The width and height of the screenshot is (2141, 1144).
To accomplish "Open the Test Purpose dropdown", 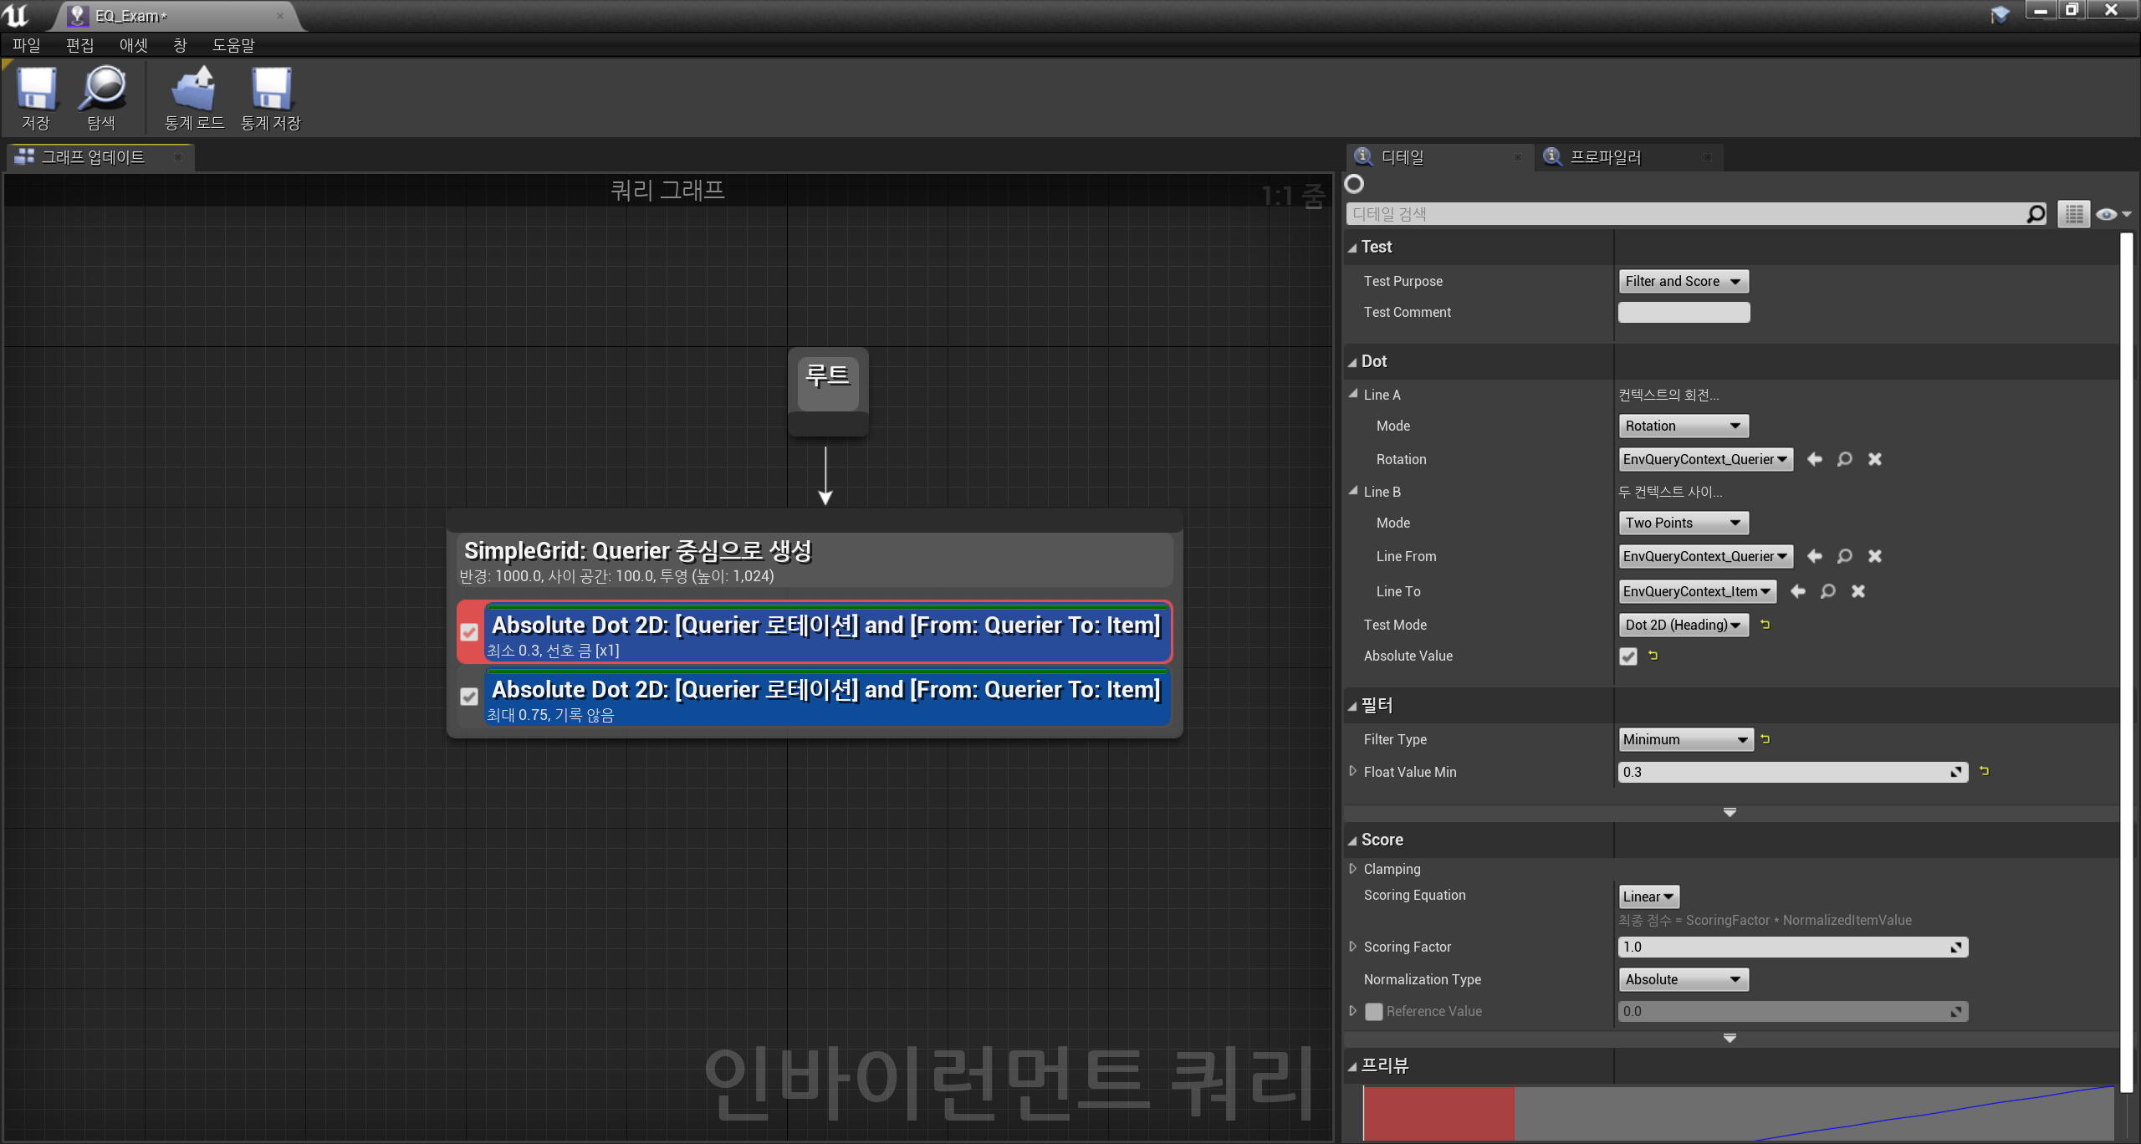I will coord(1683,282).
